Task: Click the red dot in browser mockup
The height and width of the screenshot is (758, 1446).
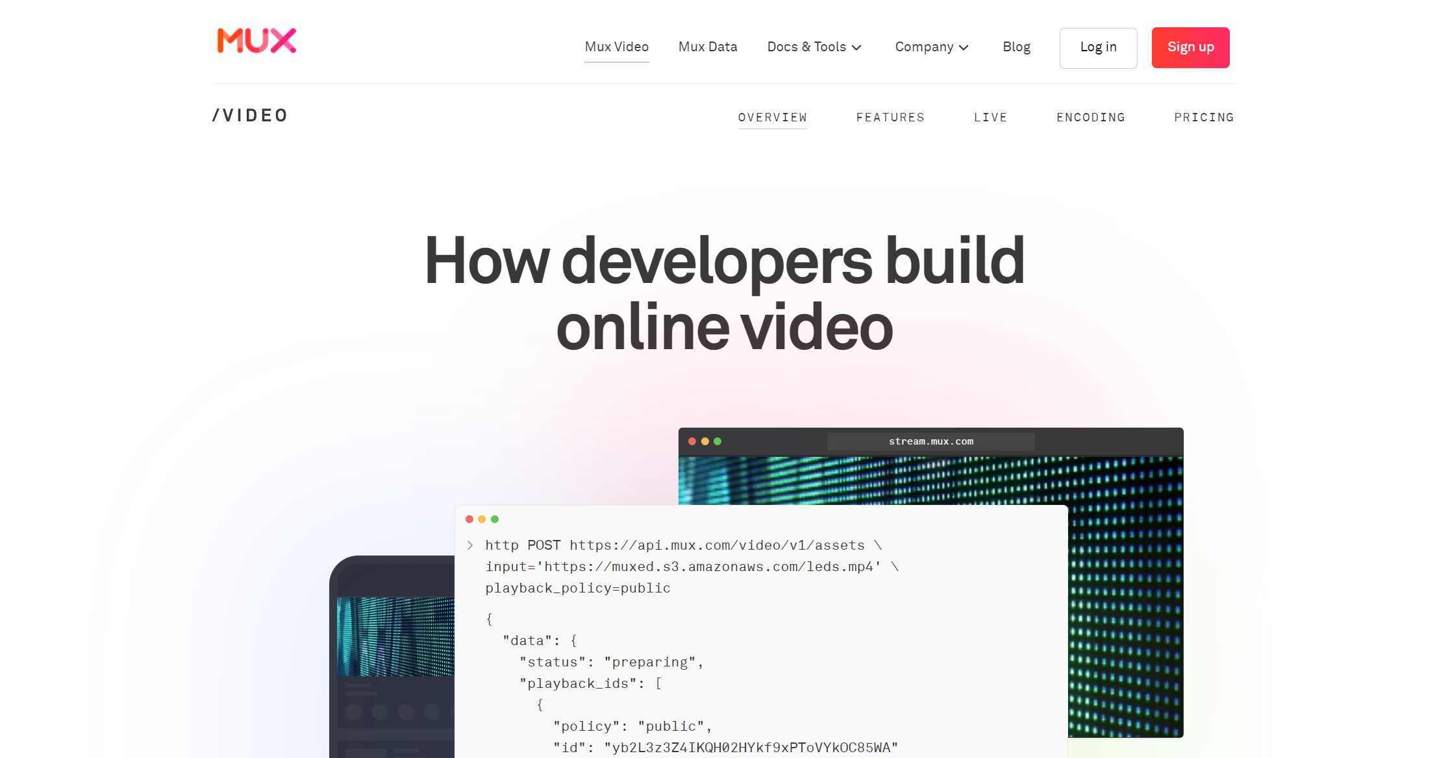Action: click(692, 441)
